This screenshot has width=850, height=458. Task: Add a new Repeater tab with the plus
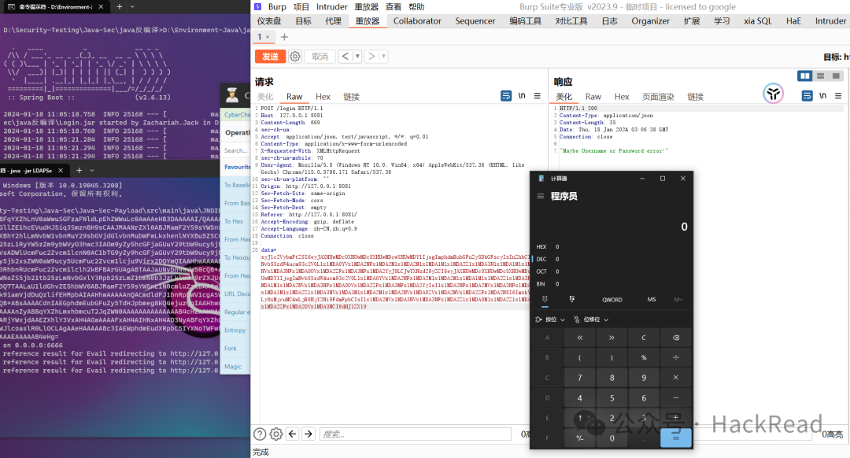pos(284,37)
